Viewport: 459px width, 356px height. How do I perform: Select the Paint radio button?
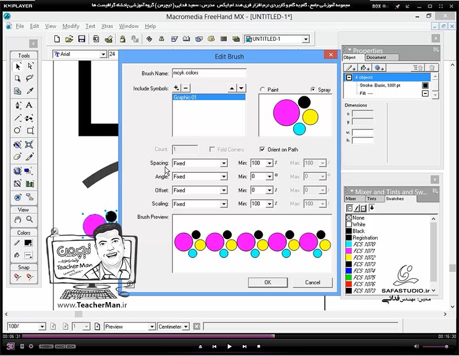pos(263,89)
